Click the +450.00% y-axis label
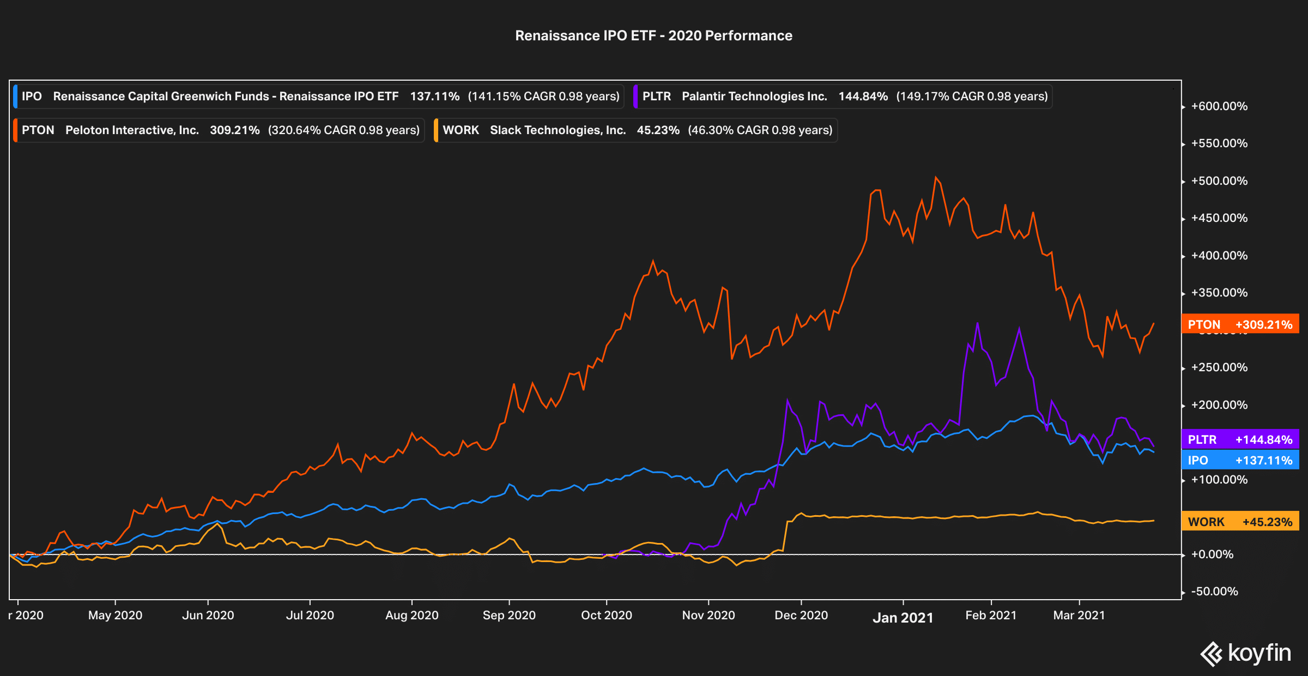Viewport: 1308px width, 676px height. 1219,218
